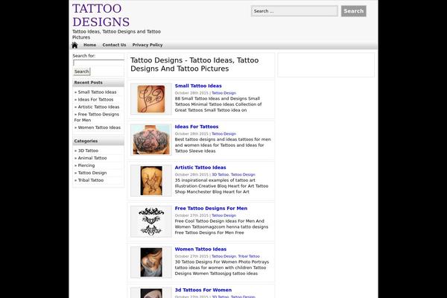Click the love heart tattoo thumbnail

pyautogui.click(x=151, y=99)
